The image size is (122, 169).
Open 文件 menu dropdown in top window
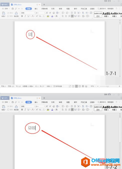(6, 8)
